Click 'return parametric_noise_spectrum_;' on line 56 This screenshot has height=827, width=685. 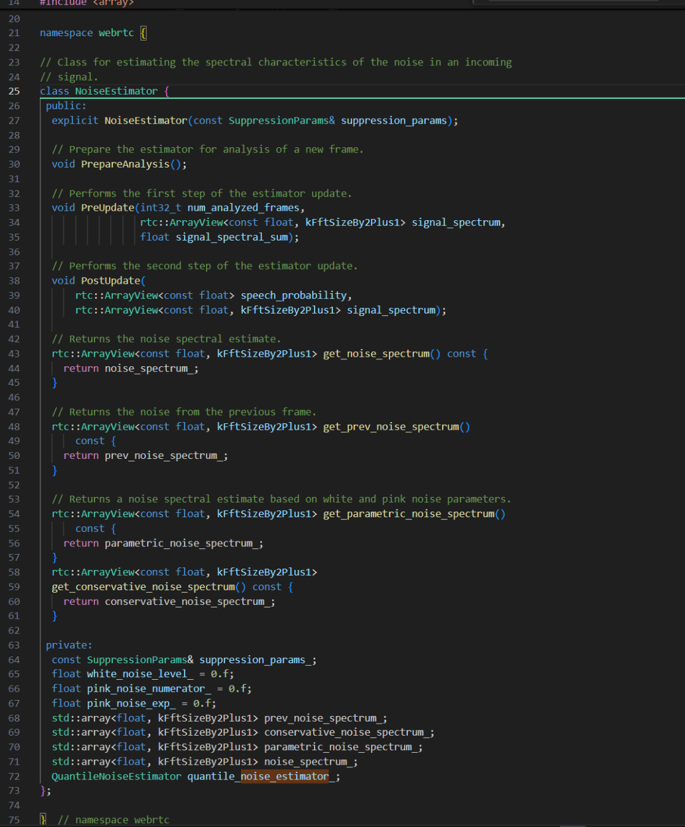click(164, 543)
